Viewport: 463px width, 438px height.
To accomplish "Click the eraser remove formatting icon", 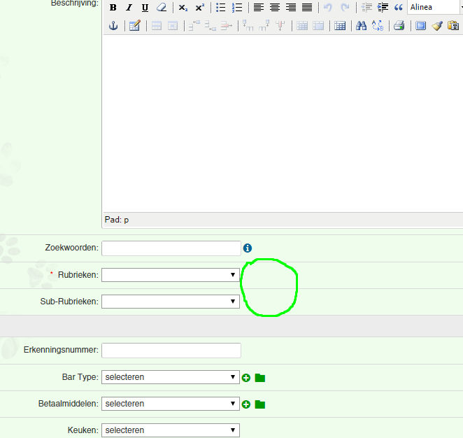I will pos(162,8).
